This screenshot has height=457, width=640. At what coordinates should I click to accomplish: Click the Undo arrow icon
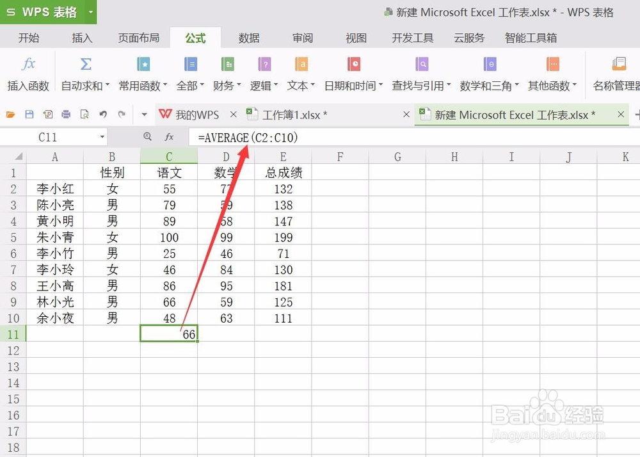pyautogui.click(x=102, y=114)
